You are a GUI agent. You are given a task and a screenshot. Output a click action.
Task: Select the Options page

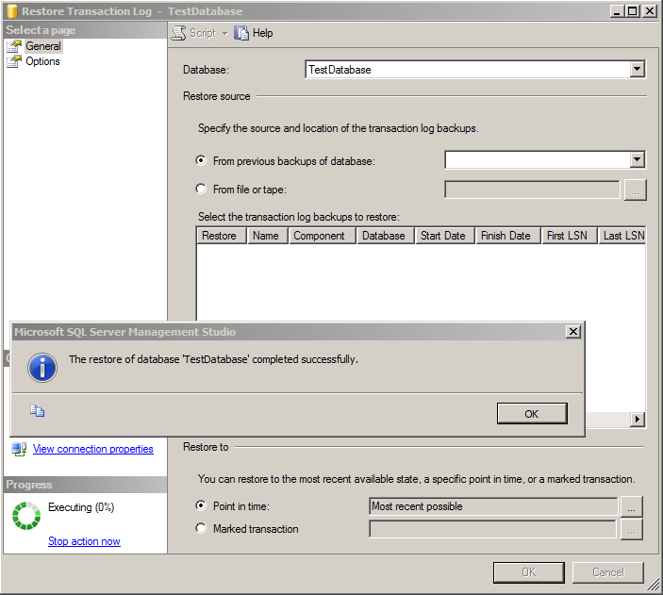click(42, 61)
